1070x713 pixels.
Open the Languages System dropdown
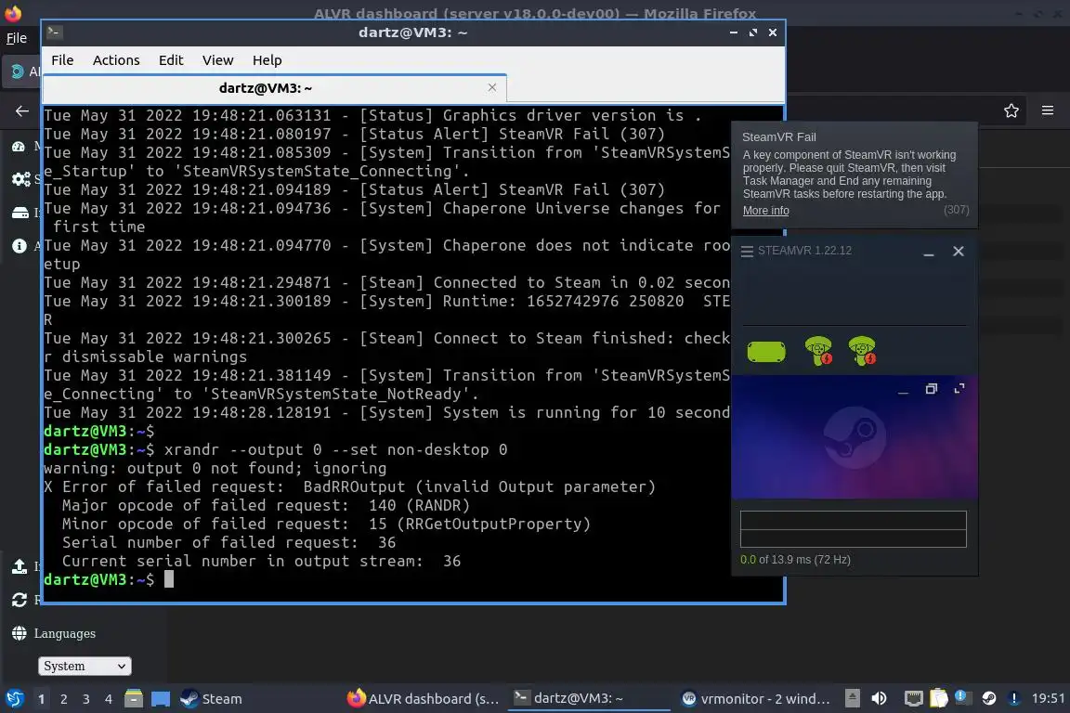pyautogui.click(x=85, y=666)
